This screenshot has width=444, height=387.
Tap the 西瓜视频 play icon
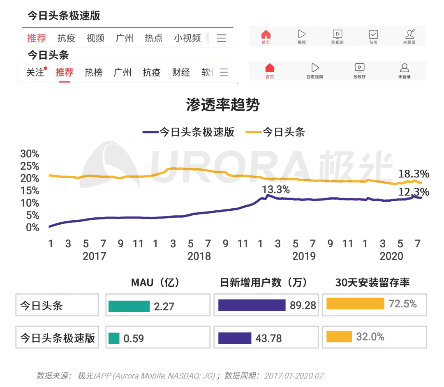pos(315,68)
